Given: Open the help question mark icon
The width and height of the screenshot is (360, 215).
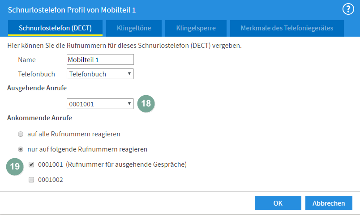Looking at the screenshot, I should [348, 9].
